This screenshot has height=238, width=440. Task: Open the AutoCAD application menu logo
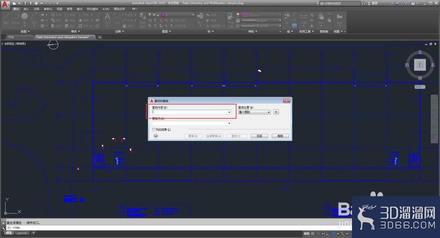click(x=5, y=5)
